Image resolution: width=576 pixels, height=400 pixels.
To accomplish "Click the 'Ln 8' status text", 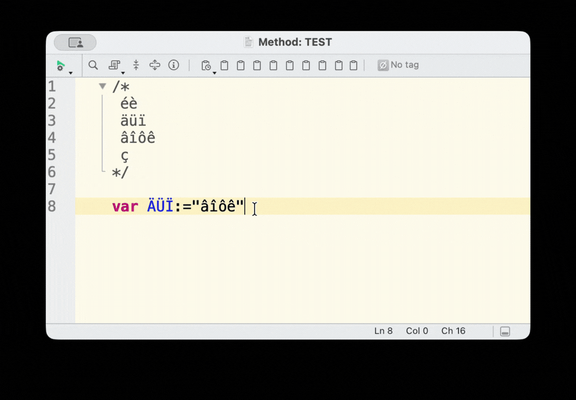I will (384, 331).
